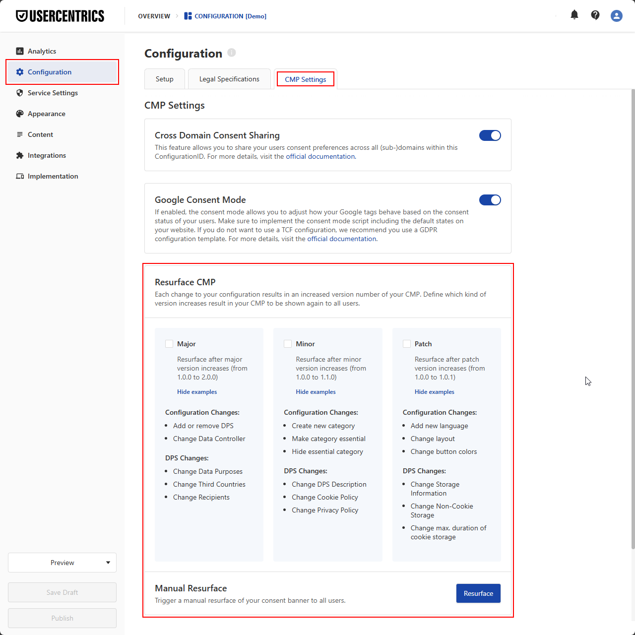Open Analytics in the sidebar
The image size is (635, 635).
(x=63, y=51)
